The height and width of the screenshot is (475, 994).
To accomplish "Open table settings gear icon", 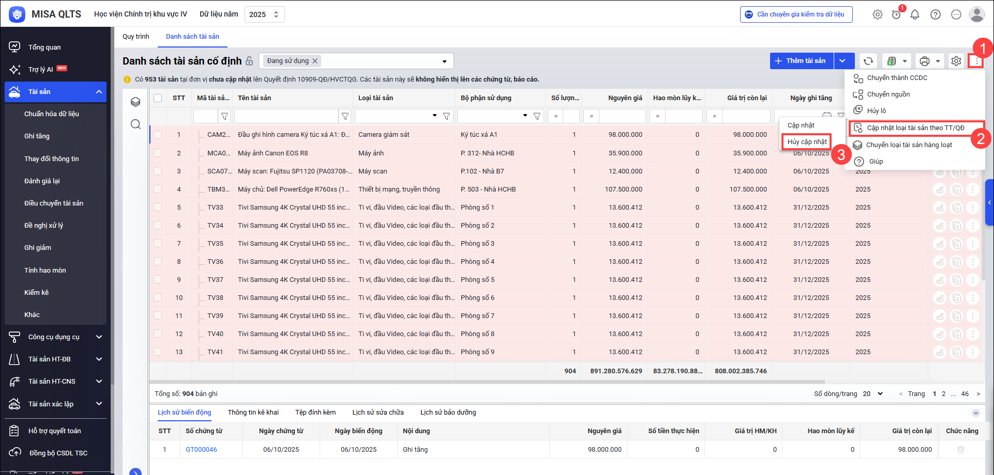I will click(956, 61).
